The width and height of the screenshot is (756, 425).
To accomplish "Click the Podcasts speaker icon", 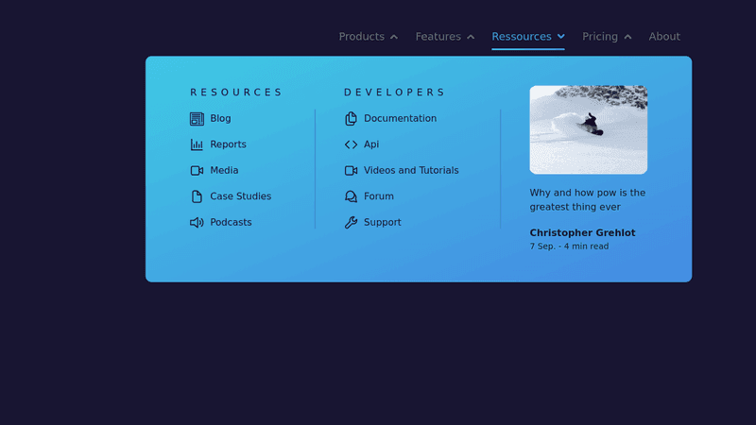I will click(197, 223).
